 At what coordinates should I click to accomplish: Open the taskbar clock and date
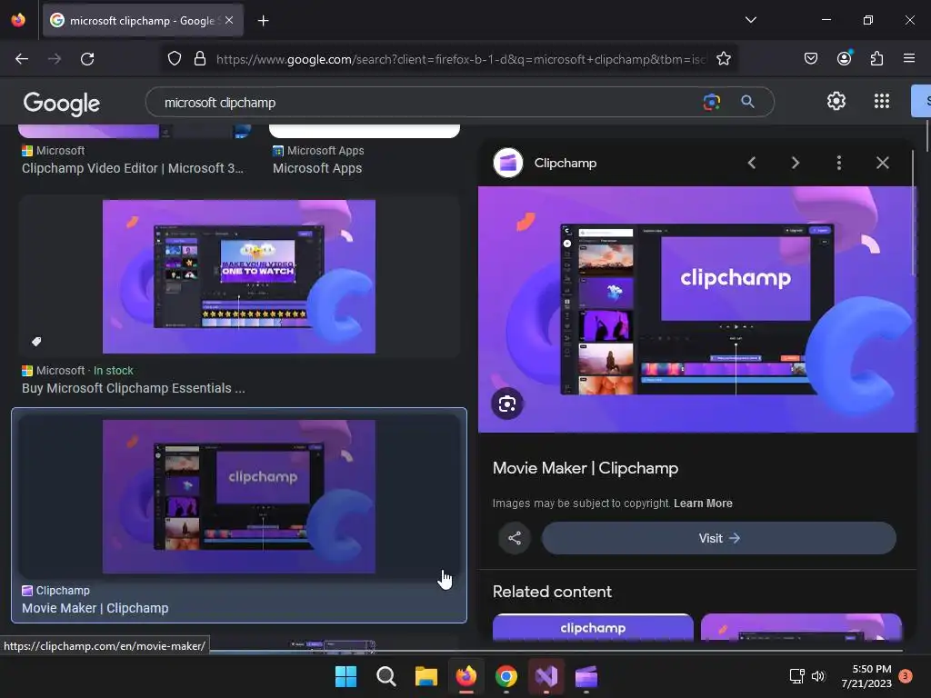tap(866, 676)
